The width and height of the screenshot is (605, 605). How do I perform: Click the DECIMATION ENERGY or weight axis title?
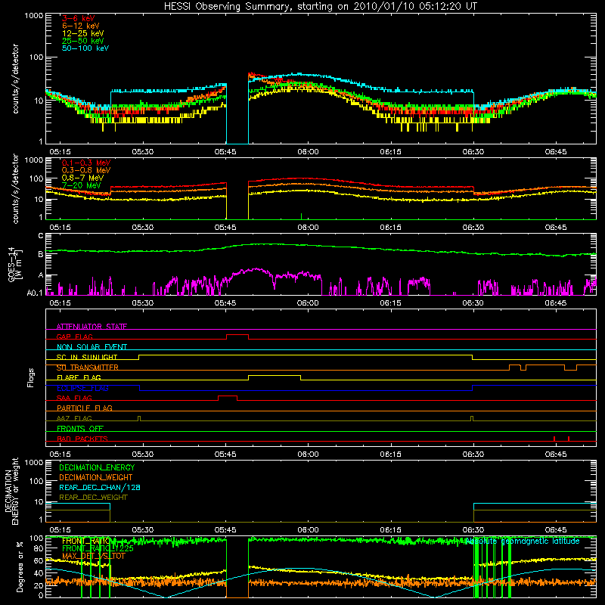11,492
